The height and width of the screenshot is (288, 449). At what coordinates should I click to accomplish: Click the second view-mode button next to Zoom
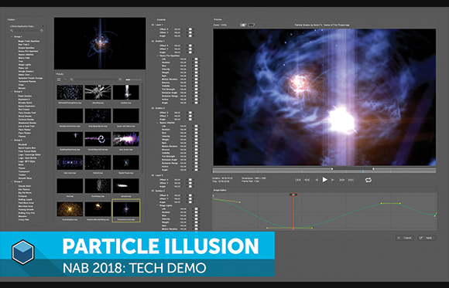(x=252, y=25)
